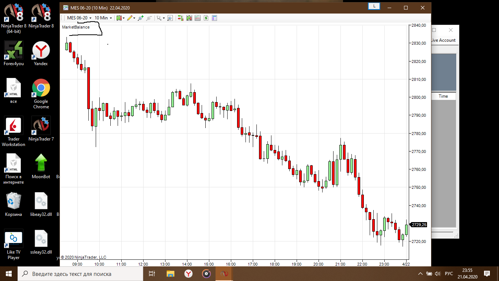Open the cursor pointer type menu
This screenshot has width=499, height=281.
click(x=161, y=18)
